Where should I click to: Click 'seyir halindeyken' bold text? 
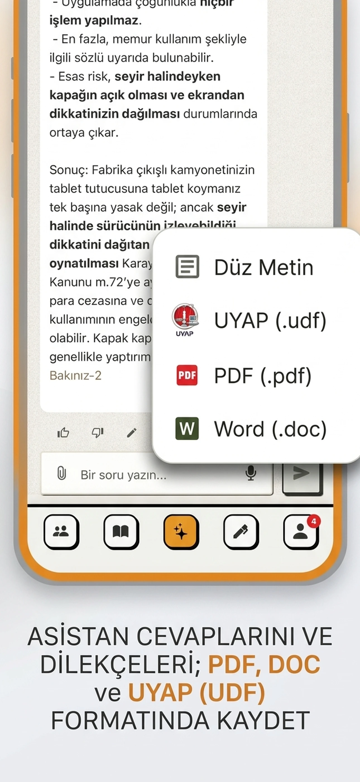point(167,77)
